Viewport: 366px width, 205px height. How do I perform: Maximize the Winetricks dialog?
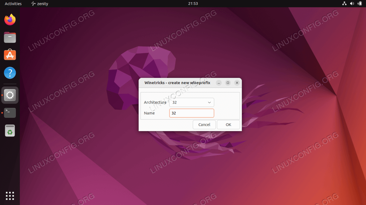tap(228, 83)
